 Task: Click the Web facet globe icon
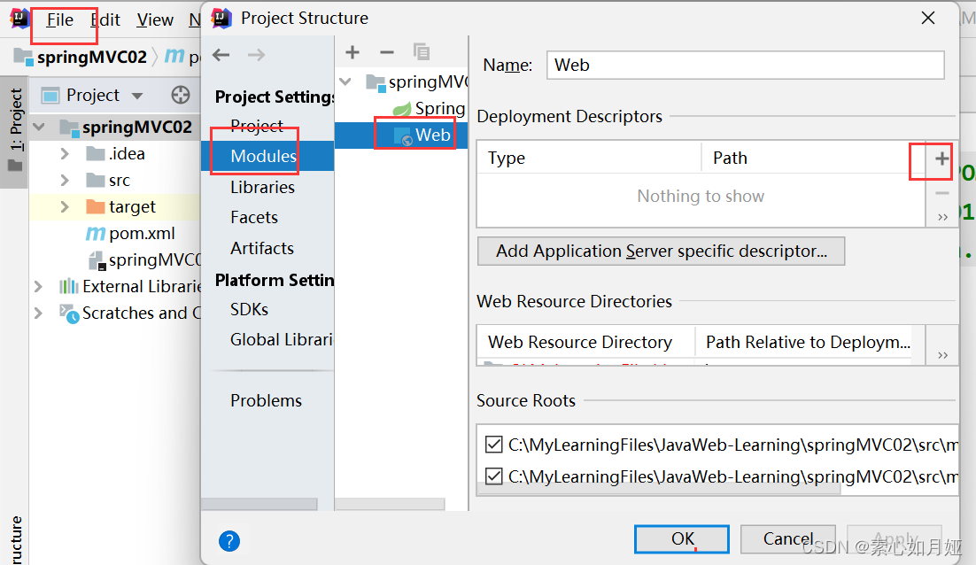403,136
